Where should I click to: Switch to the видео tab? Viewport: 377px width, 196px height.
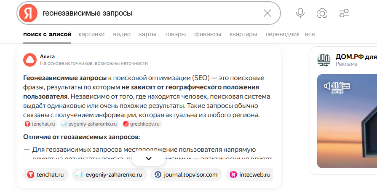point(122,35)
